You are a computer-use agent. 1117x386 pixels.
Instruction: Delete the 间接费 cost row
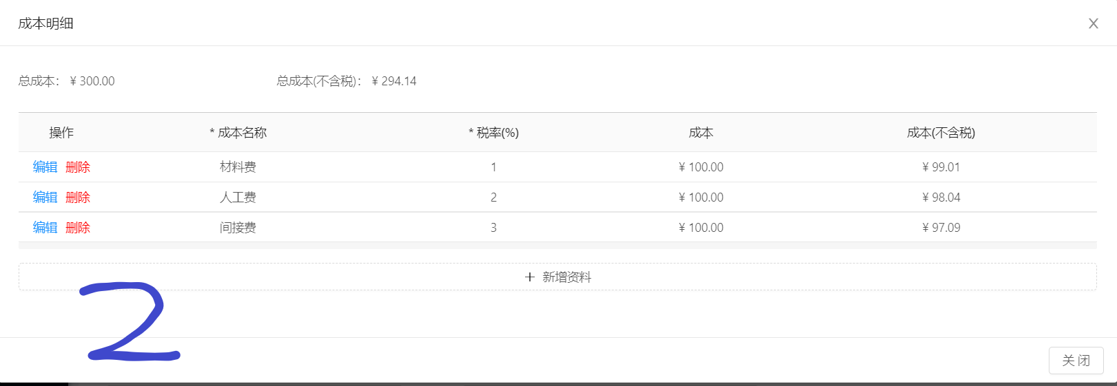coord(78,228)
